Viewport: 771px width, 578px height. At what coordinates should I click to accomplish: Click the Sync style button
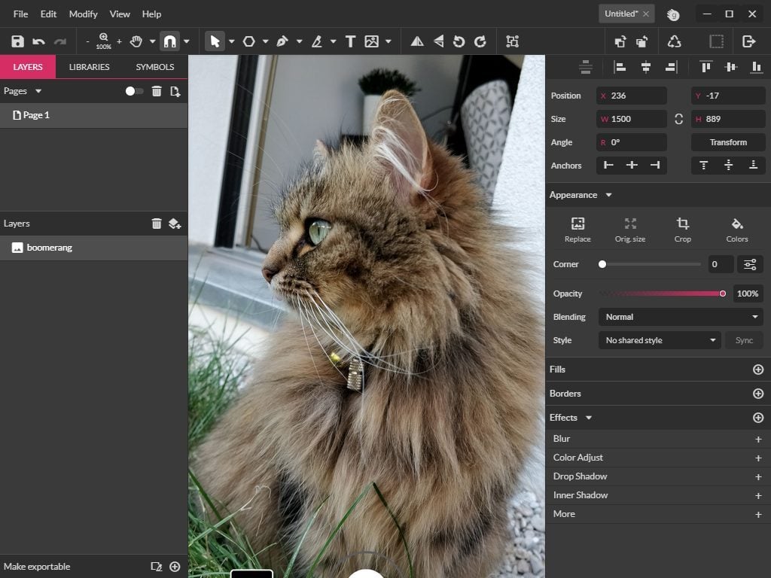744,340
